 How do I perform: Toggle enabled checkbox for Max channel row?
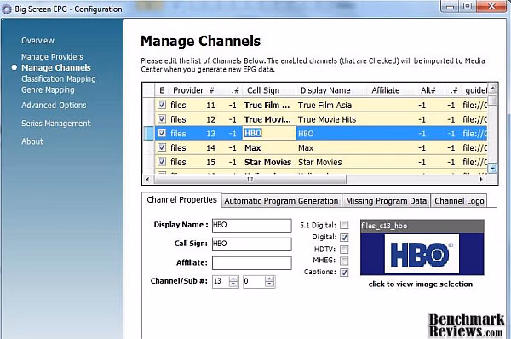162,147
